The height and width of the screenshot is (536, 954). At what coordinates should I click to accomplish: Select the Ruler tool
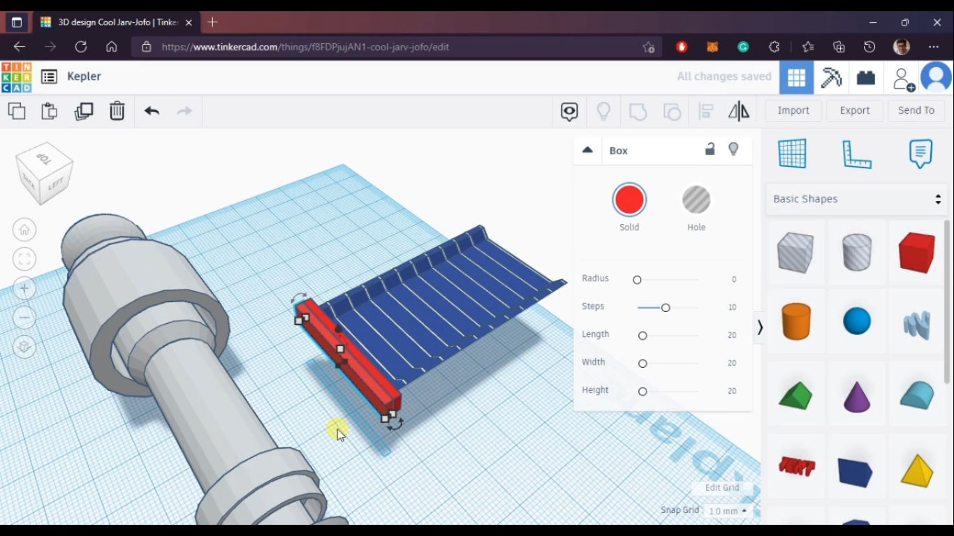coord(857,154)
